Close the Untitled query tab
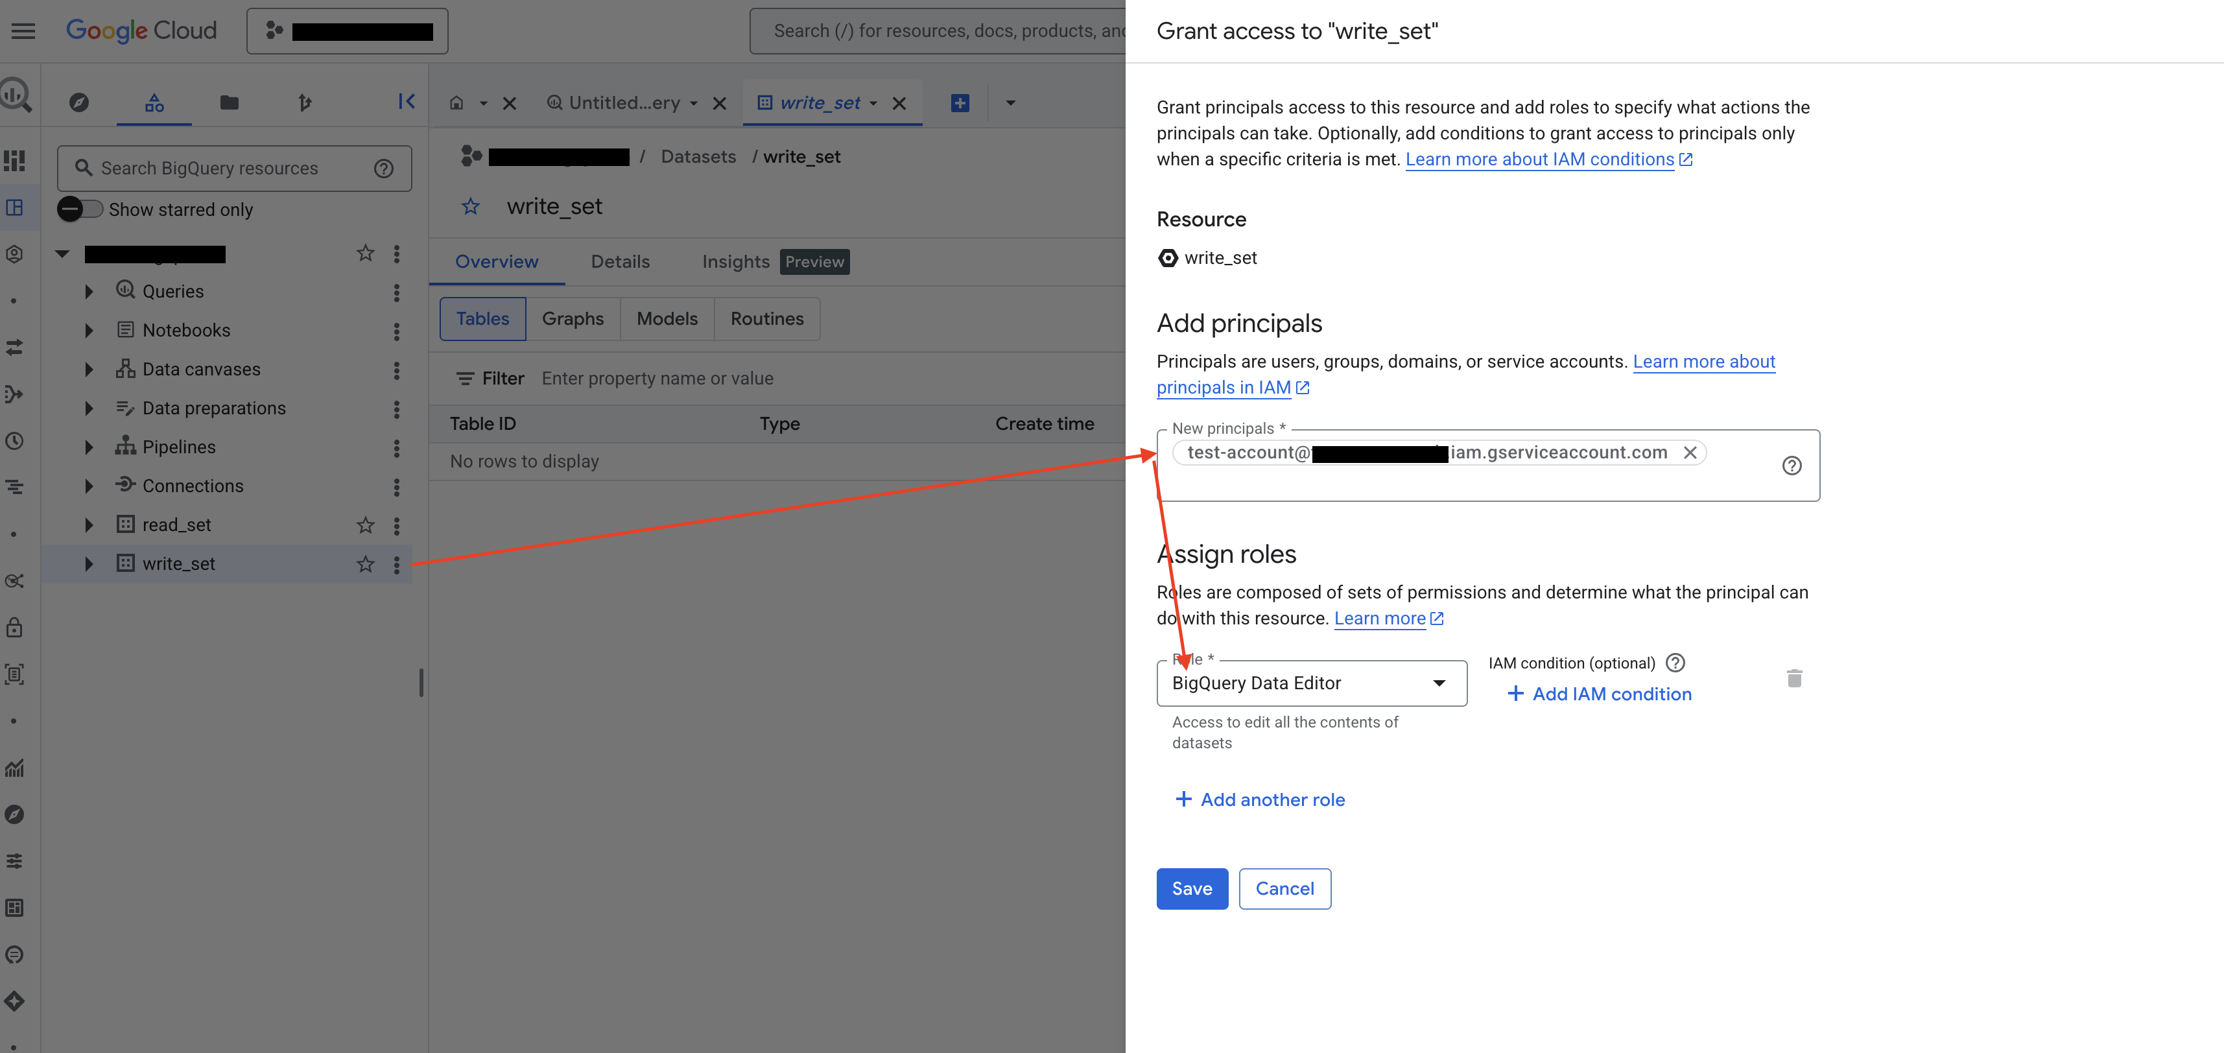This screenshot has height=1053, width=2224. 719,104
